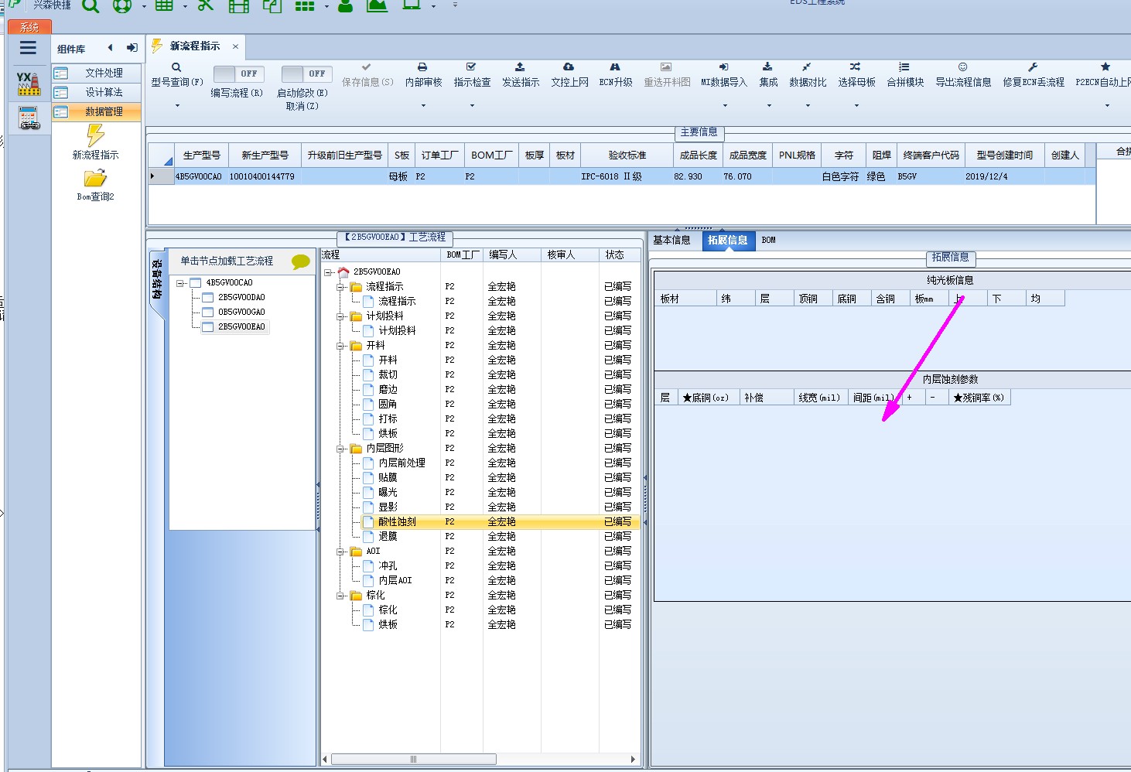Collapse the AOI folder node
The width and height of the screenshot is (1131, 772).
[x=340, y=552]
